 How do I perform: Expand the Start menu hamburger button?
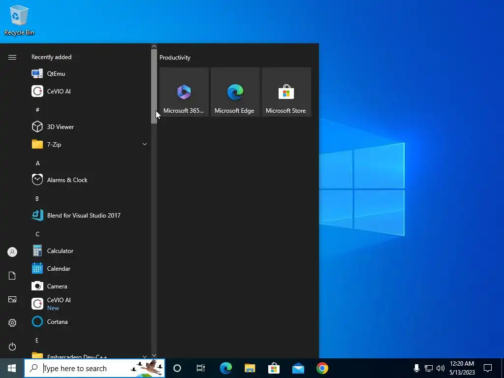12,57
